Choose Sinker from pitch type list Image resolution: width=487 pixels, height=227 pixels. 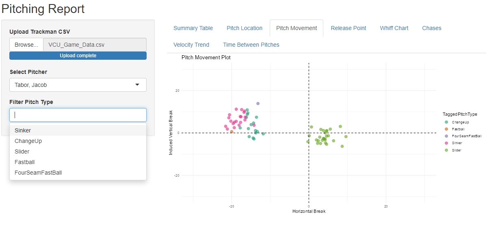(x=78, y=130)
